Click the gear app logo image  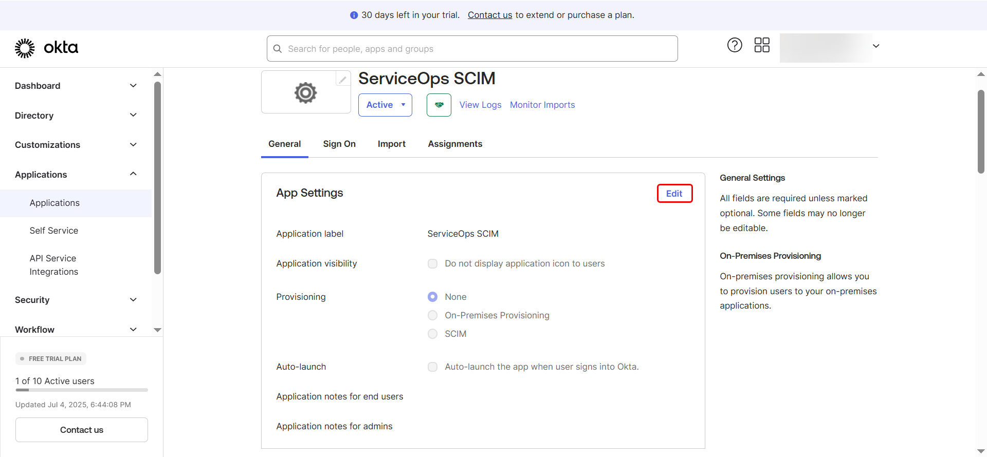(x=305, y=93)
